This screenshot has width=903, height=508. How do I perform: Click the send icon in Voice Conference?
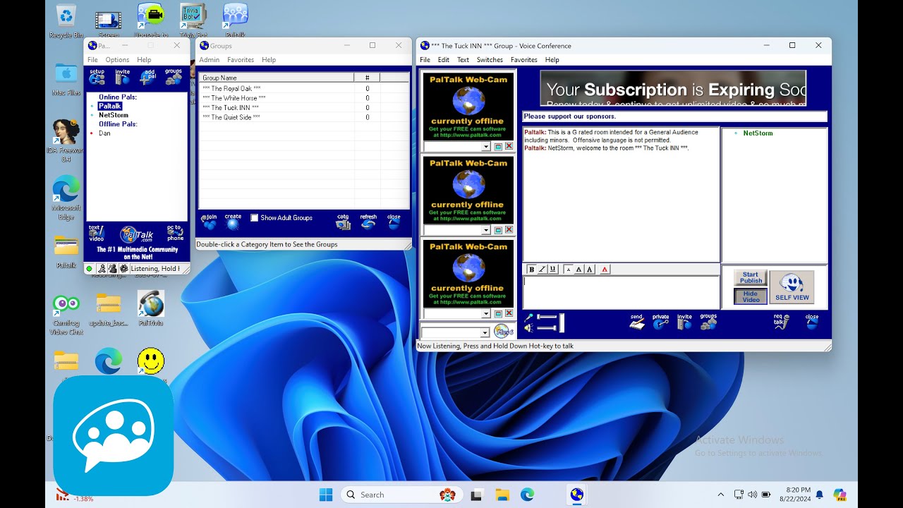(x=637, y=322)
